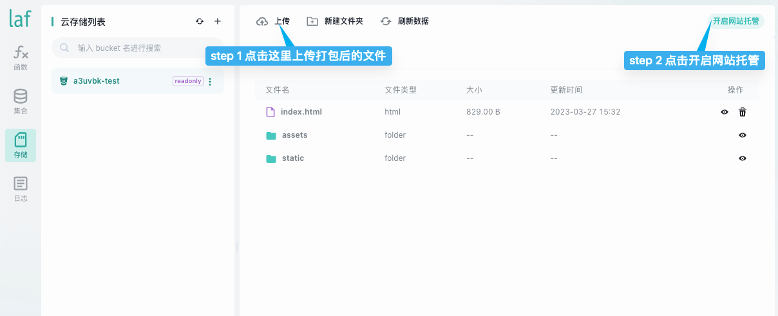Image resolution: width=778 pixels, height=316 pixels.
Task: Open the 日志 logs section
Action: (x=21, y=189)
